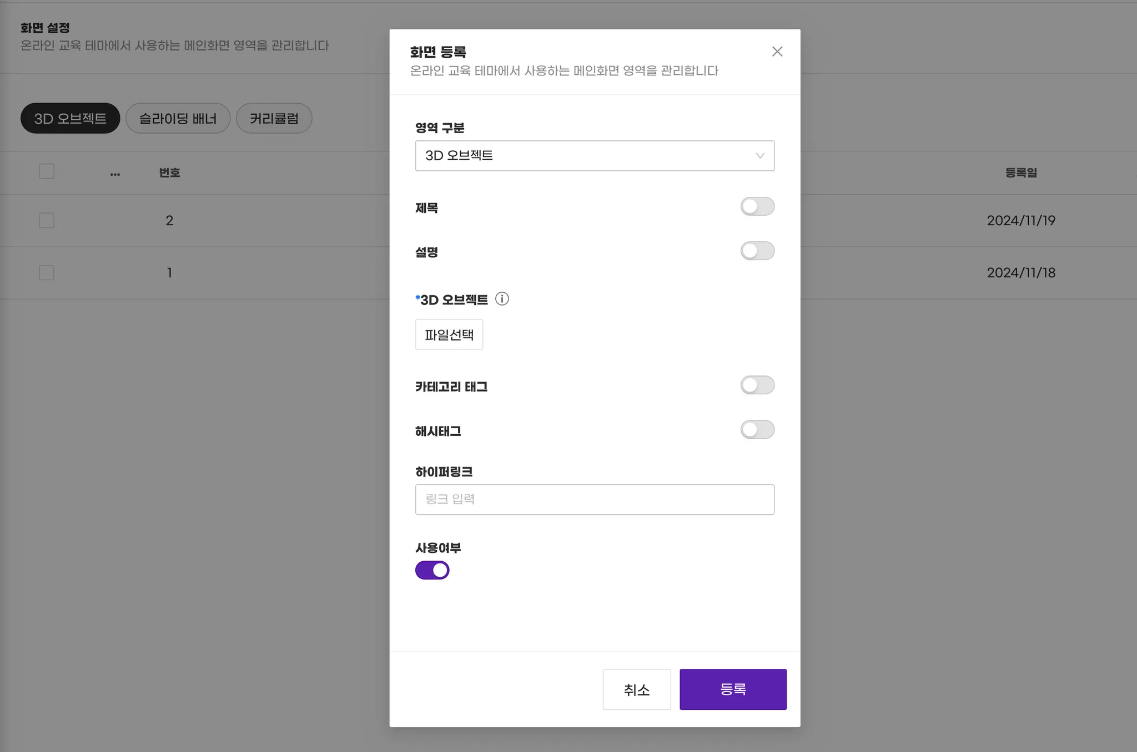Enable the 해시태그 toggle
Image resolution: width=1137 pixels, height=752 pixels.
pos(757,429)
